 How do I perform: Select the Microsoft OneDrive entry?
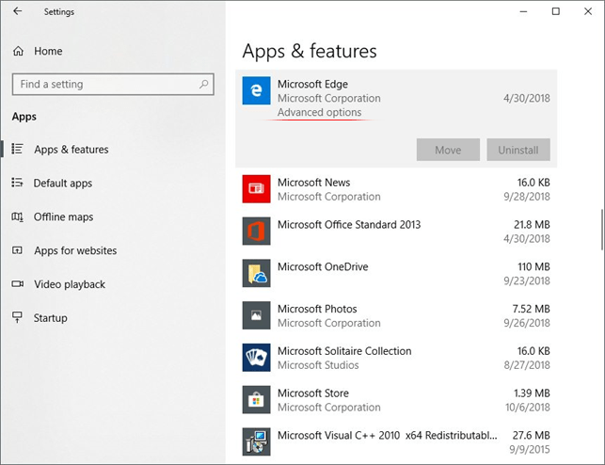[x=396, y=273]
